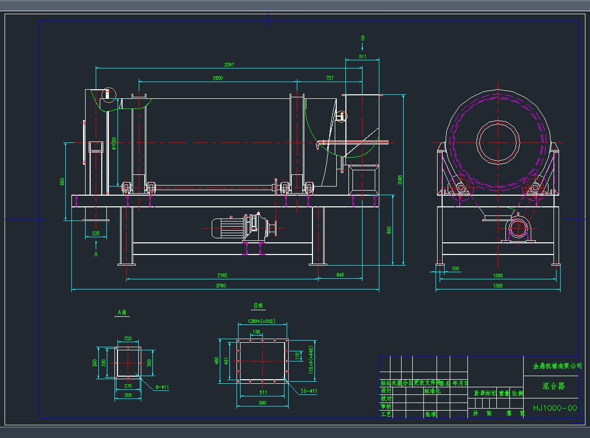Viewport: 590px width, 438px height.
Task: Click the 设计 cell in the title block
Action: coord(386,391)
